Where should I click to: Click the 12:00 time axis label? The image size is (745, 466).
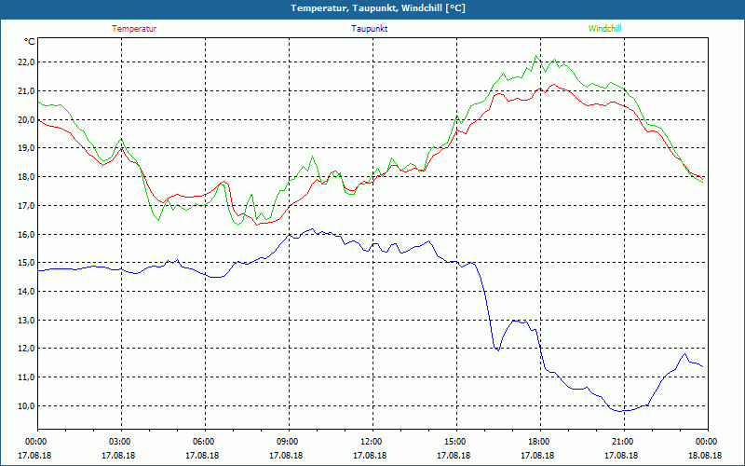372,442
